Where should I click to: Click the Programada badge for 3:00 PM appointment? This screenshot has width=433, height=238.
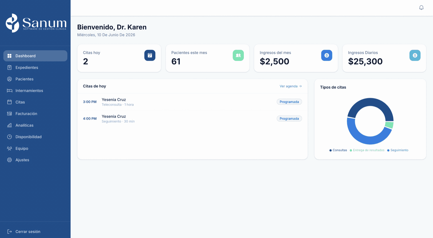tap(289, 102)
